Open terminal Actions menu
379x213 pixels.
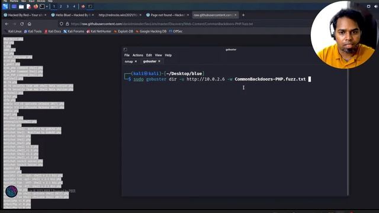click(x=138, y=55)
